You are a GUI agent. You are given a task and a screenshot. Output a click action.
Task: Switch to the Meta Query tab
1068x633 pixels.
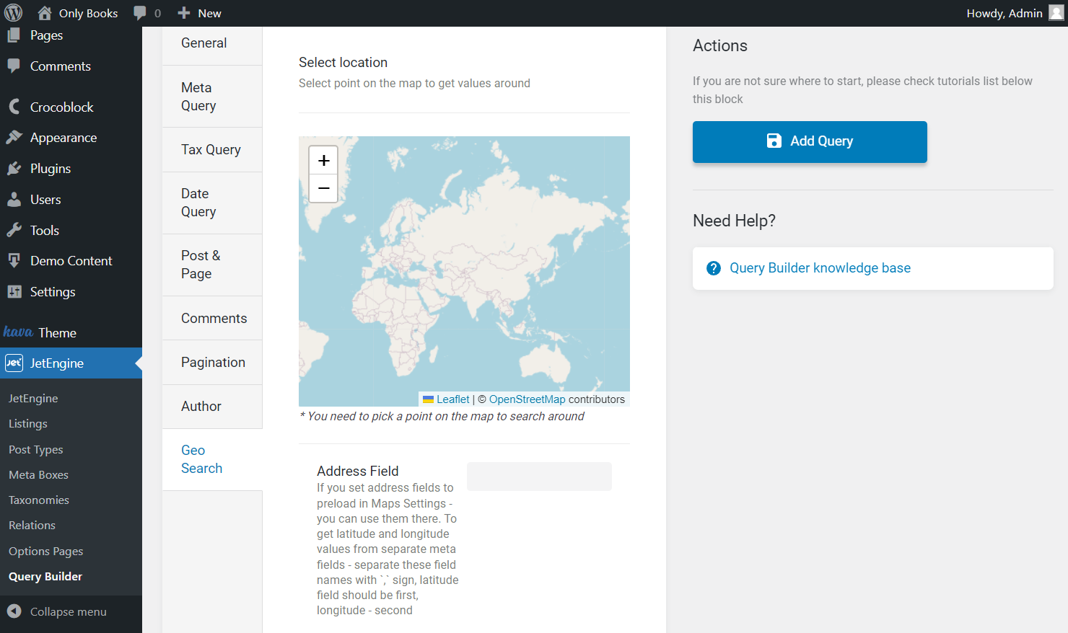tap(212, 97)
